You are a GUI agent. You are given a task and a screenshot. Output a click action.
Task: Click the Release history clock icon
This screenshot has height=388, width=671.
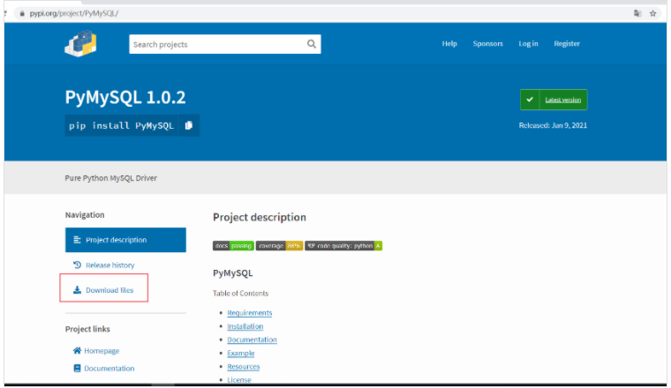pos(77,265)
